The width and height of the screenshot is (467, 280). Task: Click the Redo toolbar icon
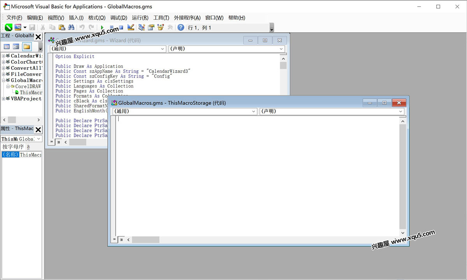tap(91, 28)
